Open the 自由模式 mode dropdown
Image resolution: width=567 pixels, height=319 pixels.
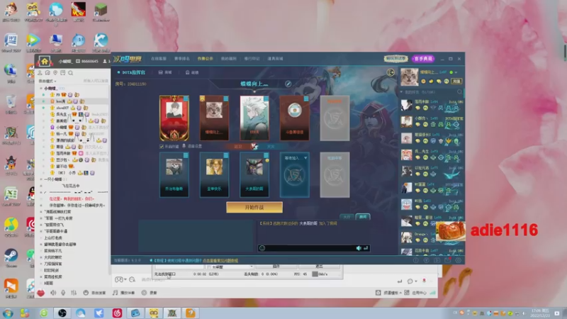pyautogui.click(x=47, y=81)
